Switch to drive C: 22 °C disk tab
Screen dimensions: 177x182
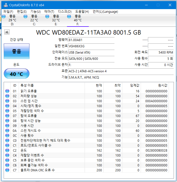click(34, 20)
